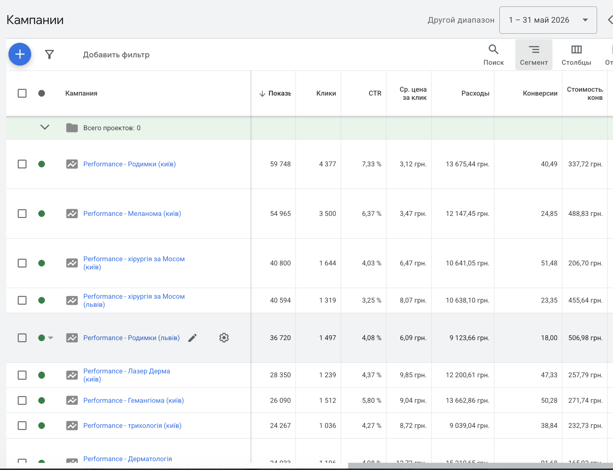
Task: Tick checkbox for Performance - Меланома (київ)
Action: [22, 213]
